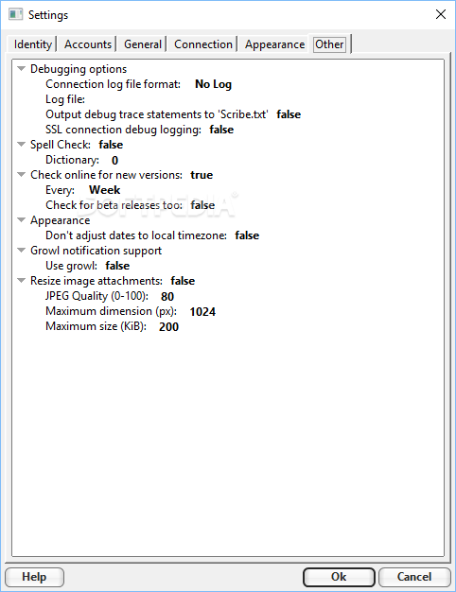This screenshot has height=592, width=456.
Task: Cancel the settings changes
Action: [414, 577]
